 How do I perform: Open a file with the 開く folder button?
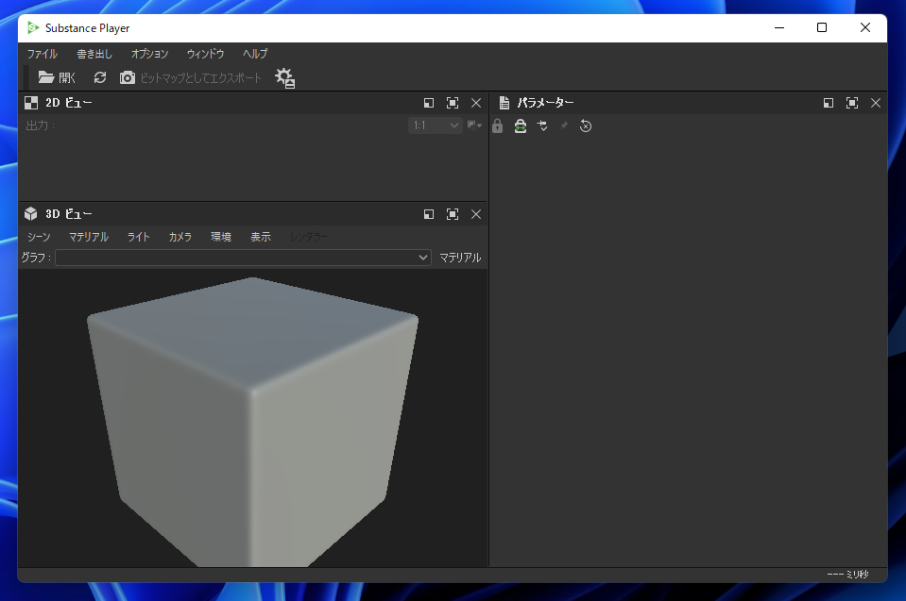coord(57,77)
